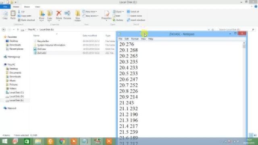Screen dimensions: 258x145
Task: Open address bar history dropdown
Action: [209, 30]
